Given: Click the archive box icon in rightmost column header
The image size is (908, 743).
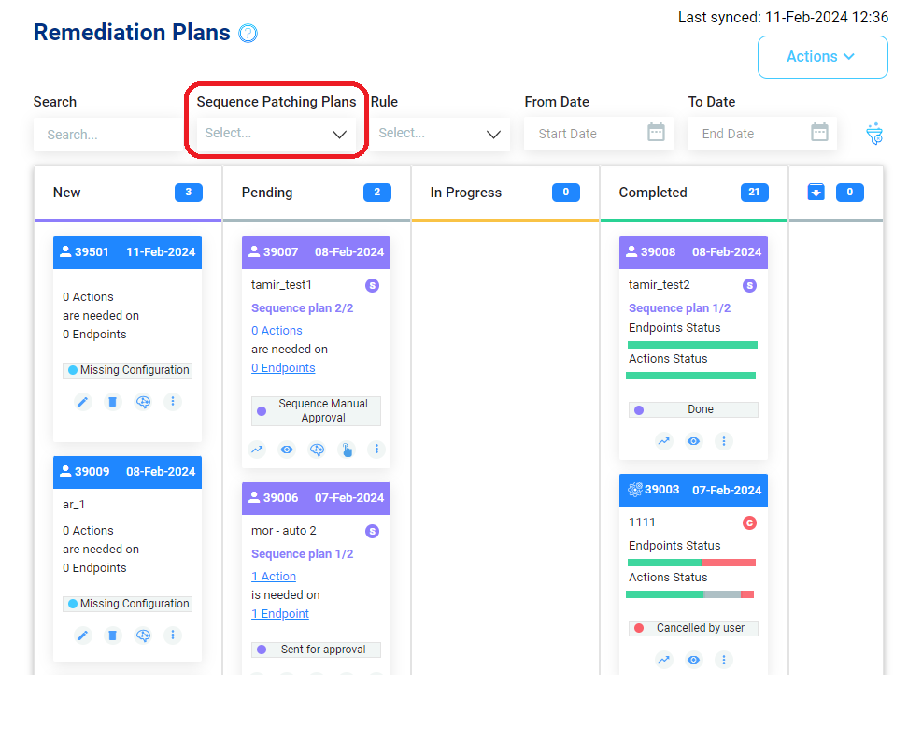Looking at the screenshot, I should (816, 192).
